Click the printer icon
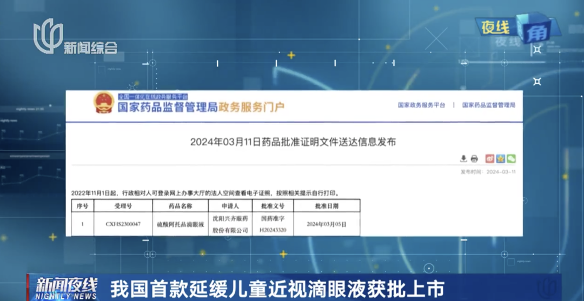 [x=474, y=158]
